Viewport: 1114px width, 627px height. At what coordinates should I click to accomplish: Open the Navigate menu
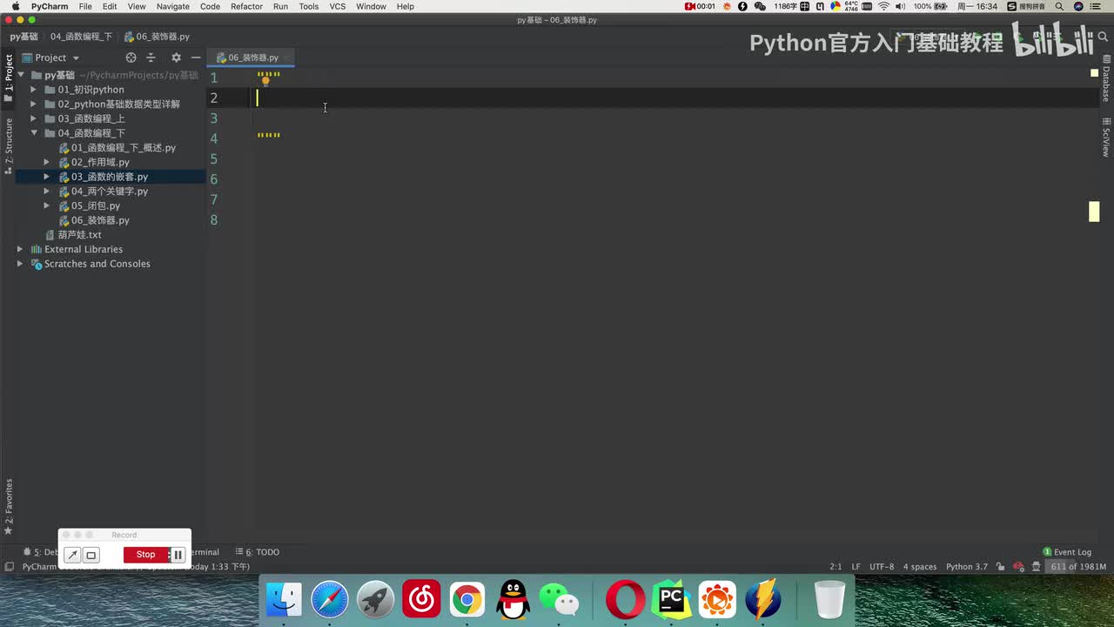pos(172,6)
